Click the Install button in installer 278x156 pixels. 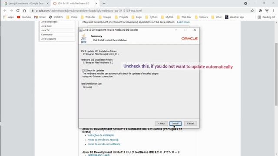175,123
